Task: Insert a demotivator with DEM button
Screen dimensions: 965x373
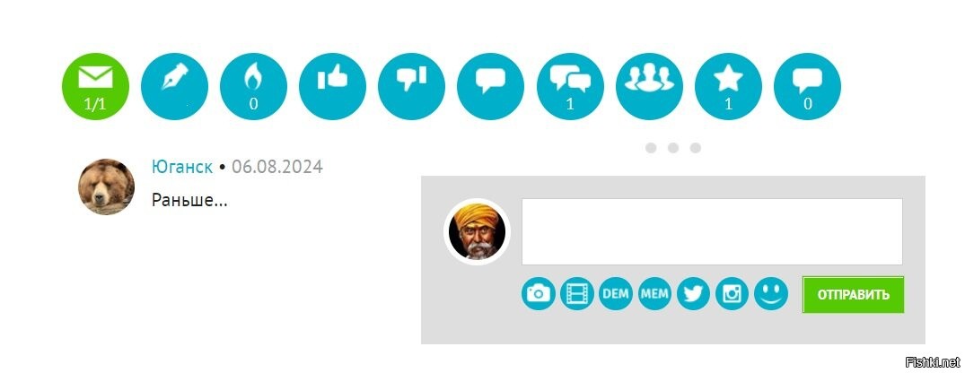Action: [x=616, y=293]
